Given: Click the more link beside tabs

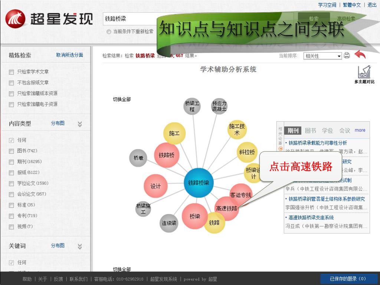Looking at the screenshot, I should (360, 130).
